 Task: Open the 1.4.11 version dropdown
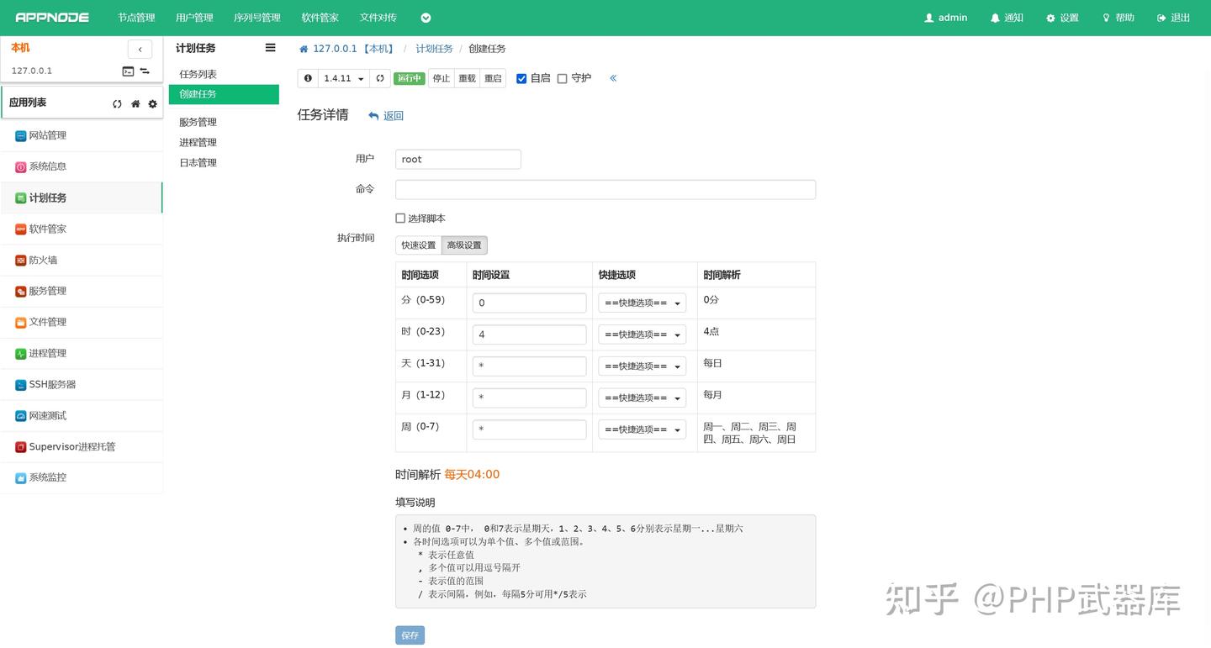point(343,77)
